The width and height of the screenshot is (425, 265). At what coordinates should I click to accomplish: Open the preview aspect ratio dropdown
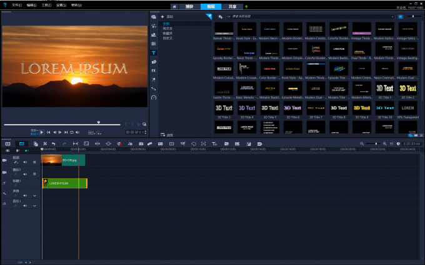click(x=91, y=132)
